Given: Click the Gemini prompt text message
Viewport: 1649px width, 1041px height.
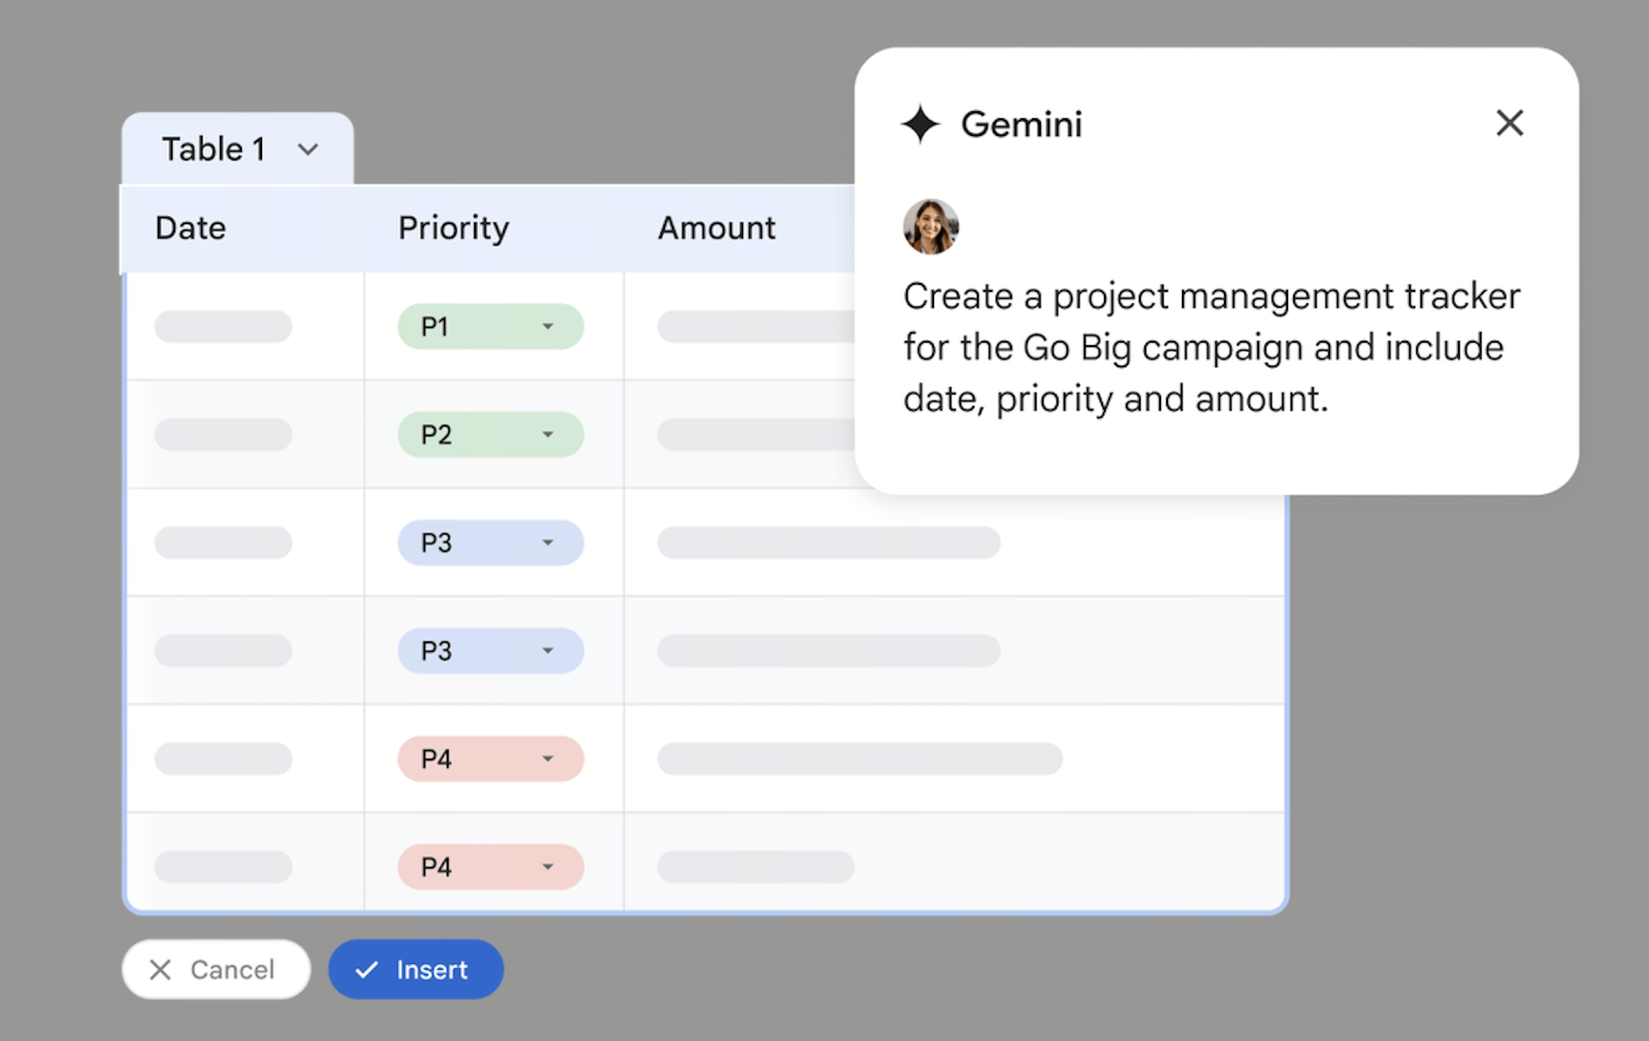Looking at the screenshot, I should [x=1212, y=348].
